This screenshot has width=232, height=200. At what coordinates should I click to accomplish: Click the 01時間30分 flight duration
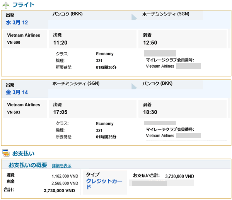click(x=106, y=67)
